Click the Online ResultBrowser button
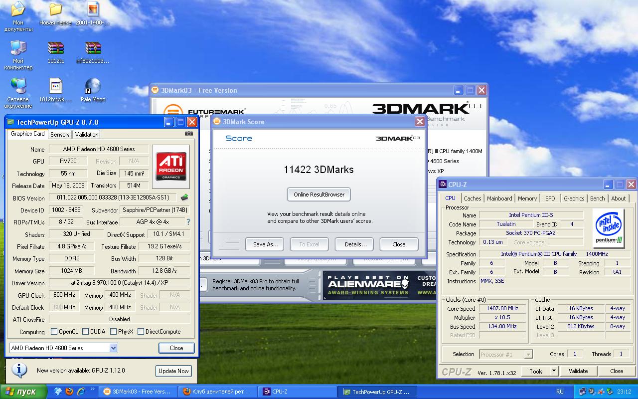The image size is (638, 399). 319,195
